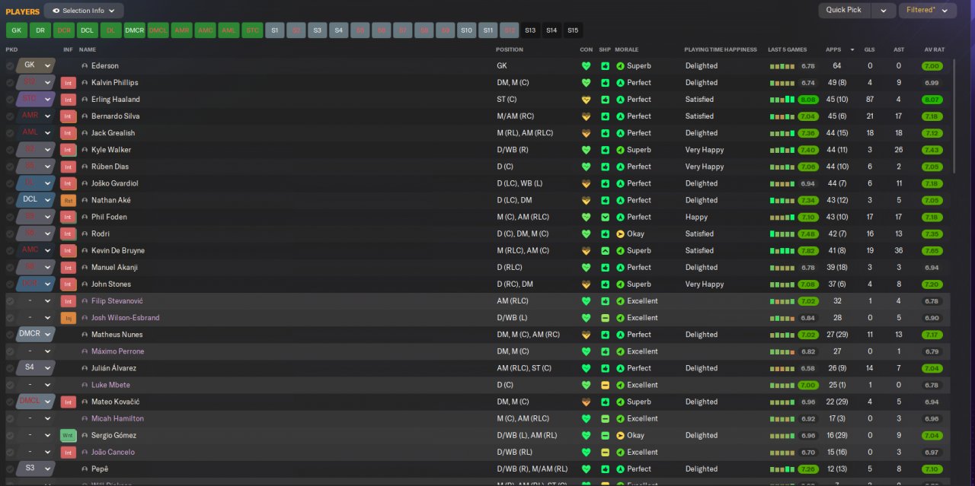
Task: Expand the Quick Pick arrow dropdown
Action: point(884,11)
